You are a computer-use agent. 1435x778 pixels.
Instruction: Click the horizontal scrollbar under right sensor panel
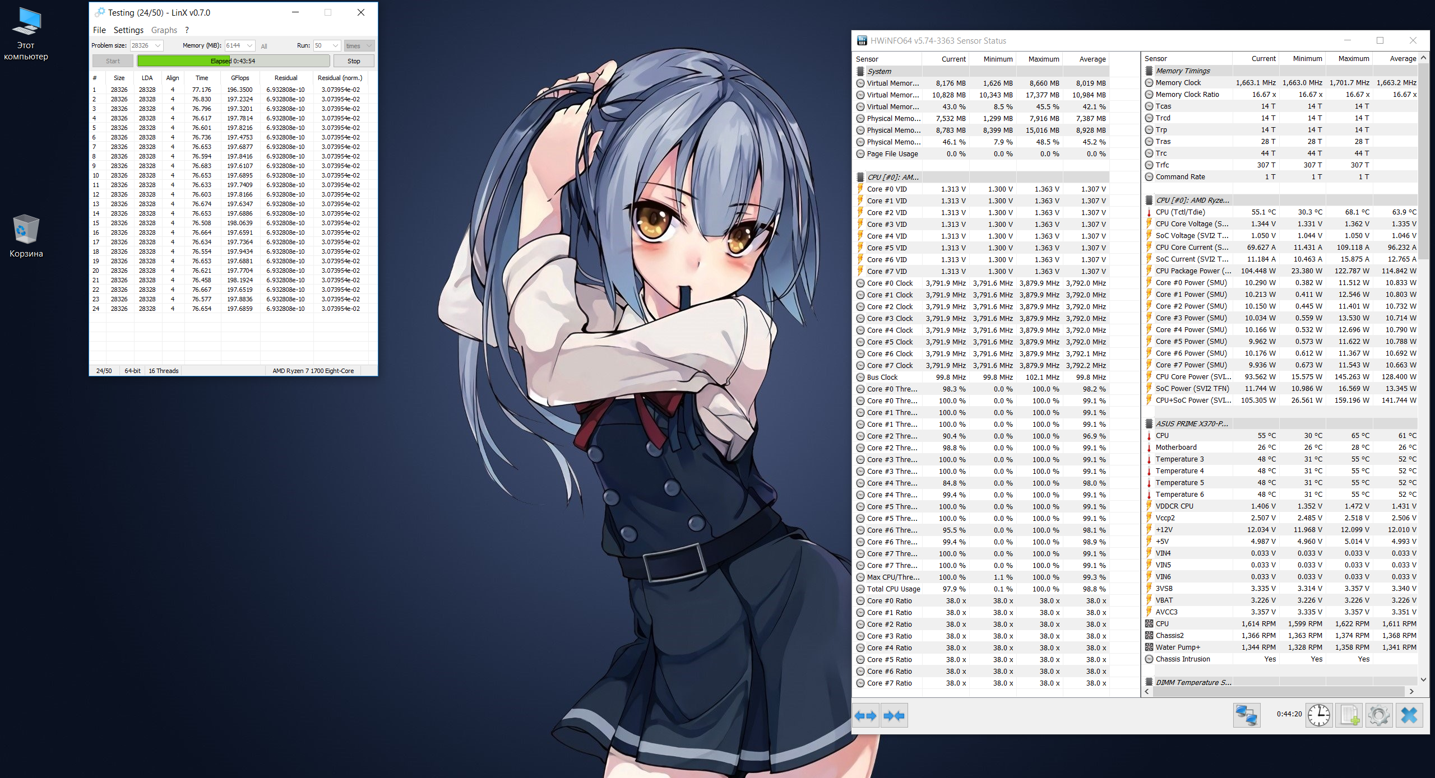[1278, 692]
